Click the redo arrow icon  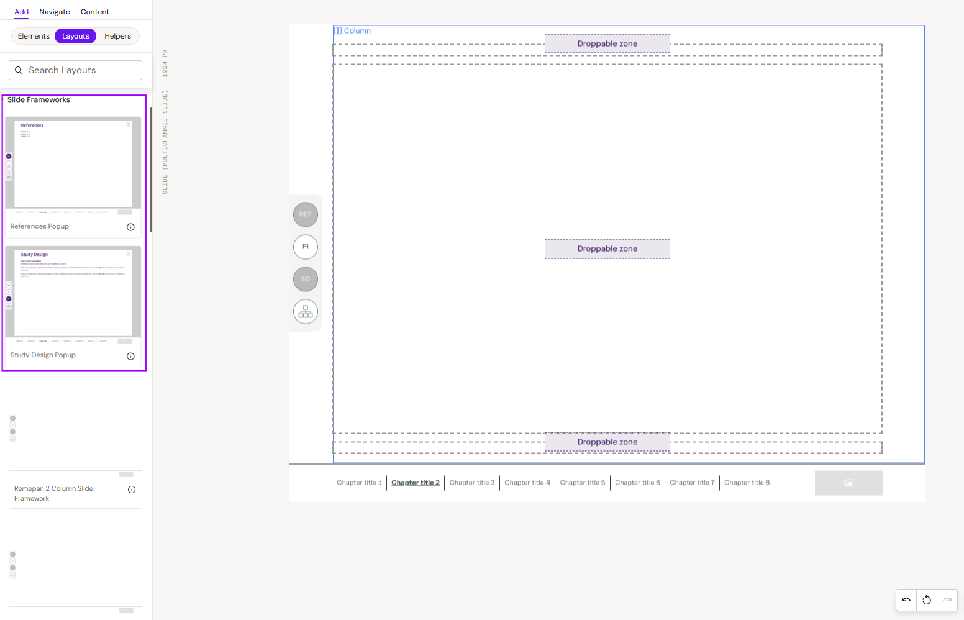tap(947, 599)
